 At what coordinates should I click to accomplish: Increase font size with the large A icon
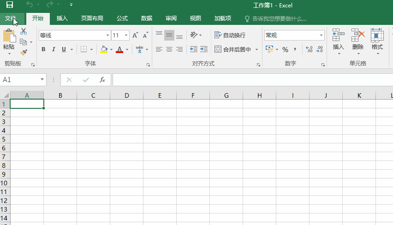coord(135,35)
